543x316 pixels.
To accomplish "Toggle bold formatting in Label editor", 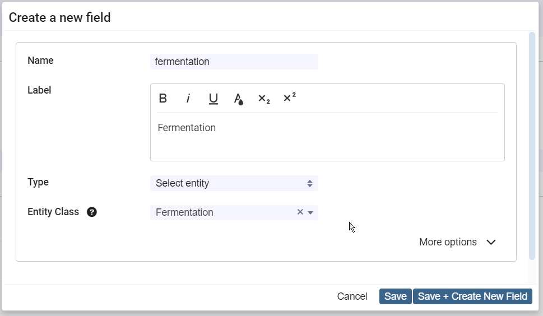I will tap(163, 99).
